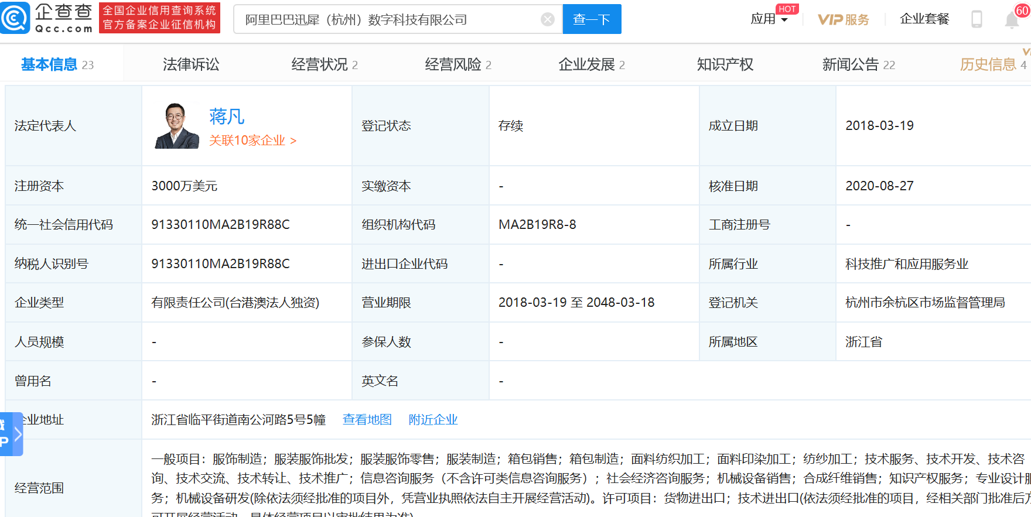Open the notification bell
This screenshot has height=517, width=1031.
point(1012,20)
